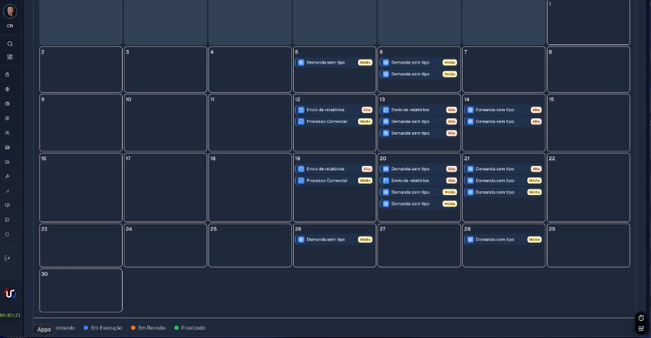The image size is (651, 338).
Task: Open the chat message icon in sidebar
Action: pyautogui.click(x=7, y=220)
